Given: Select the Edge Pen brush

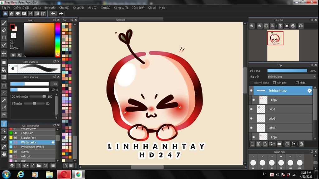Looking at the screenshot, I should tap(32, 133).
